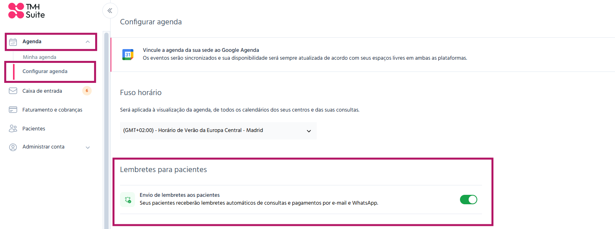Click the sidebar vertical scrollbar
Viewport: 615px width, 229px height.
(x=106, y=130)
